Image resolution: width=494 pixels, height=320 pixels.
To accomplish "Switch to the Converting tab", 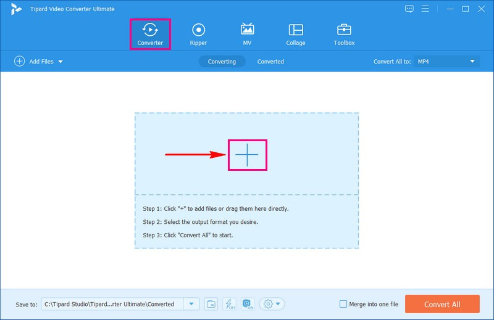I will (x=222, y=62).
